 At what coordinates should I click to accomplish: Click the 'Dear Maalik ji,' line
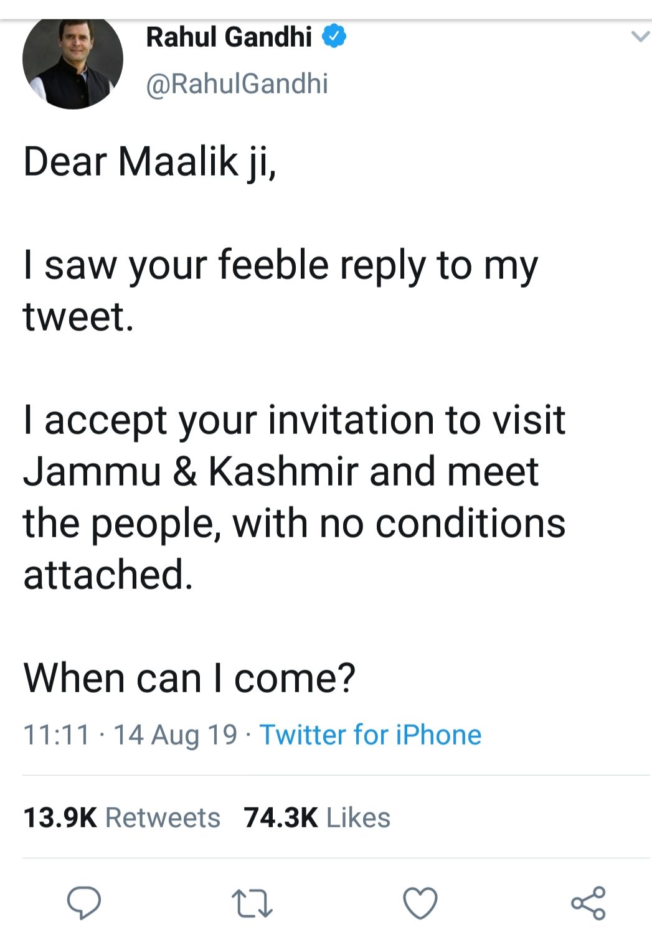click(149, 162)
